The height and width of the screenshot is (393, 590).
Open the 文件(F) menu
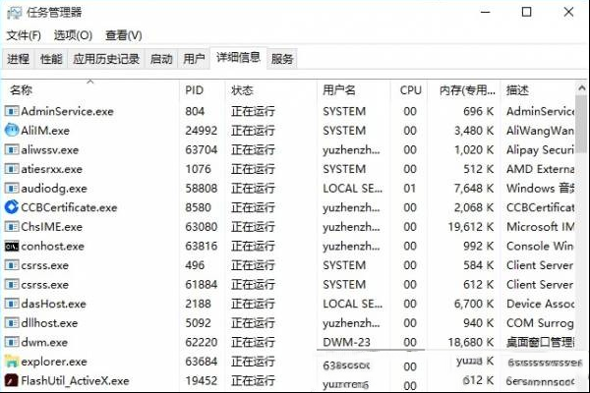pos(24,35)
